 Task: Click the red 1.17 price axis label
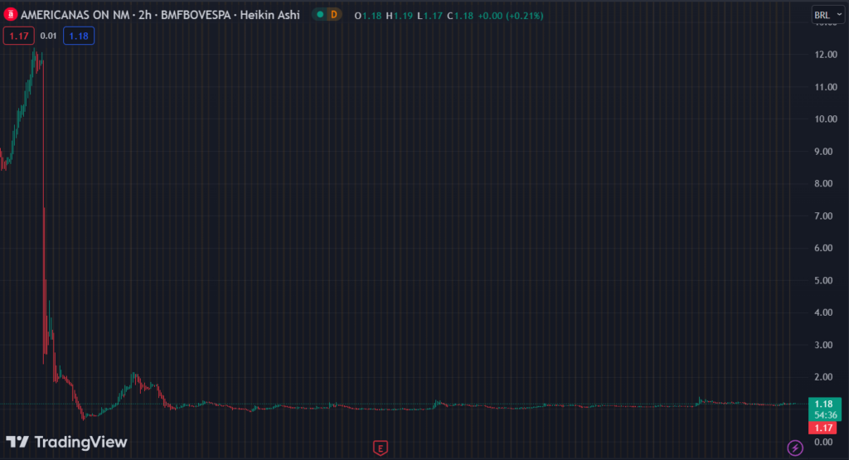[x=823, y=428]
